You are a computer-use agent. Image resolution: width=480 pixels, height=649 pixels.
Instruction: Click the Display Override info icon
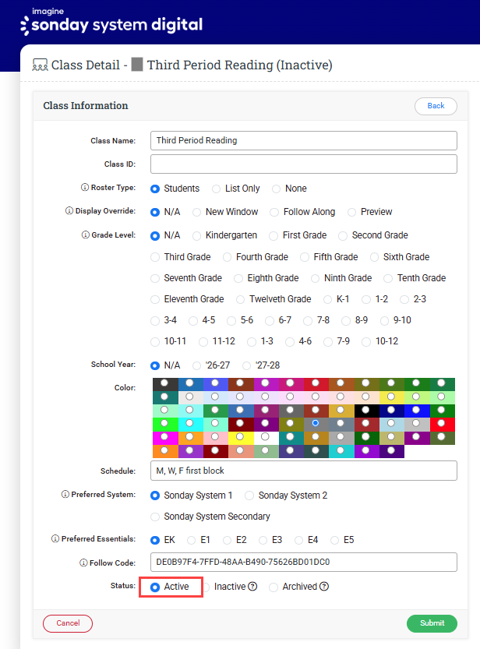pos(69,210)
